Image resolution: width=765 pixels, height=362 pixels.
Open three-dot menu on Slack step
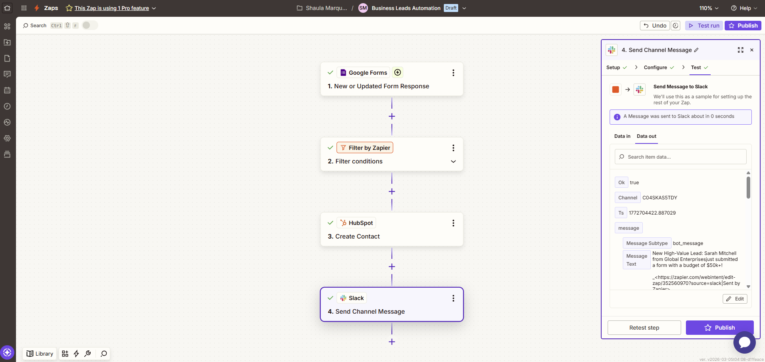(x=453, y=298)
